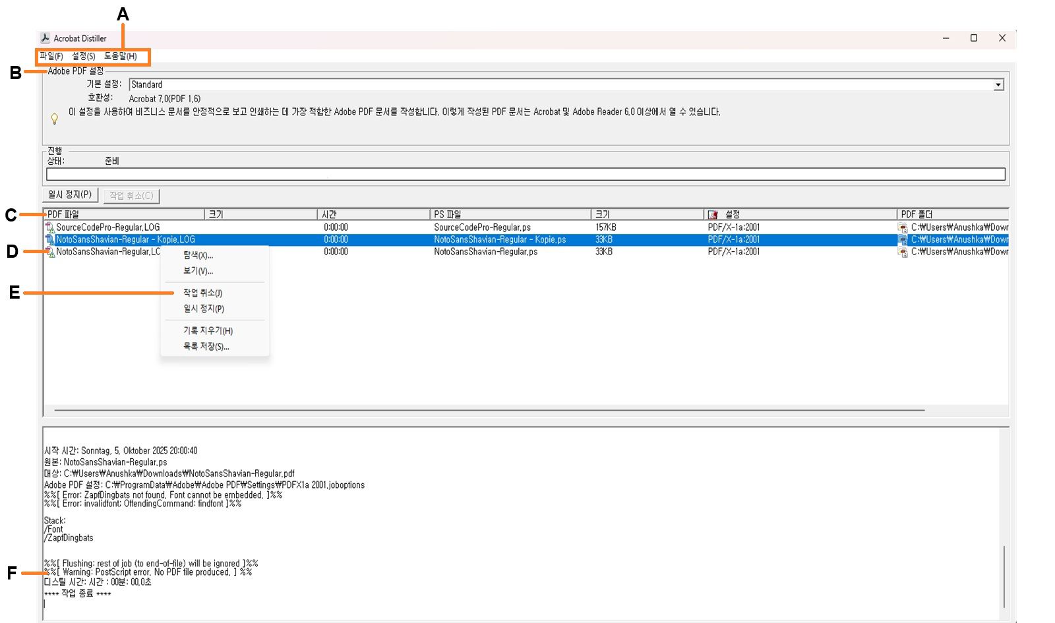Choose 탐색(X)... from the context menu
The width and height of the screenshot is (1055, 623).
pos(198,256)
